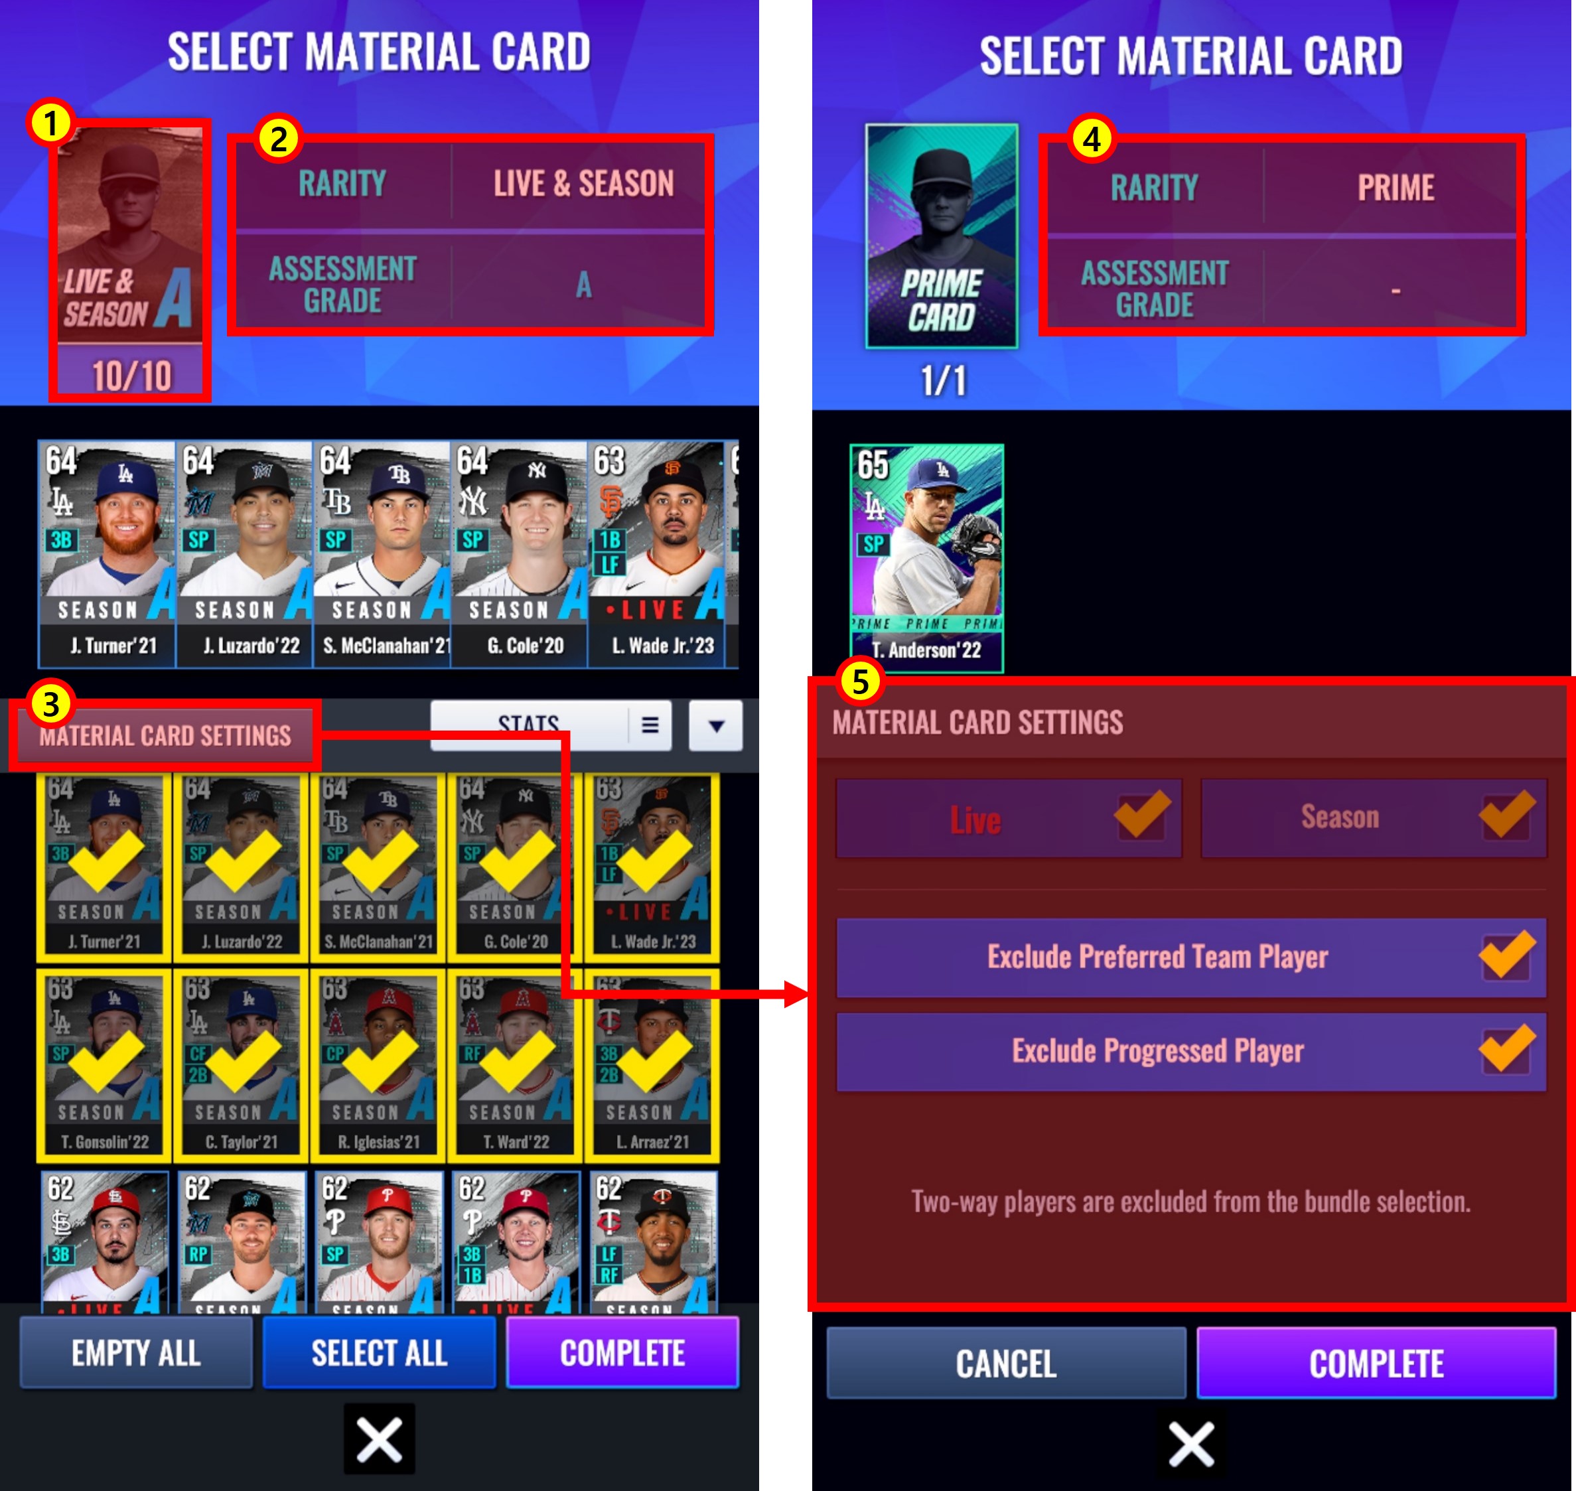
Task: Click the X close icon under Empty All
Action: [379, 1440]
